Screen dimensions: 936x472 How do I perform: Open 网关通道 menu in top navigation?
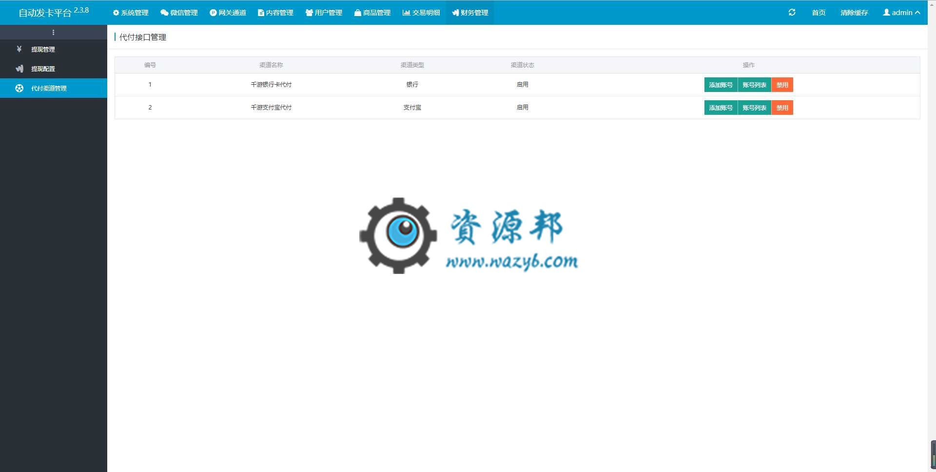coord(228,13)
